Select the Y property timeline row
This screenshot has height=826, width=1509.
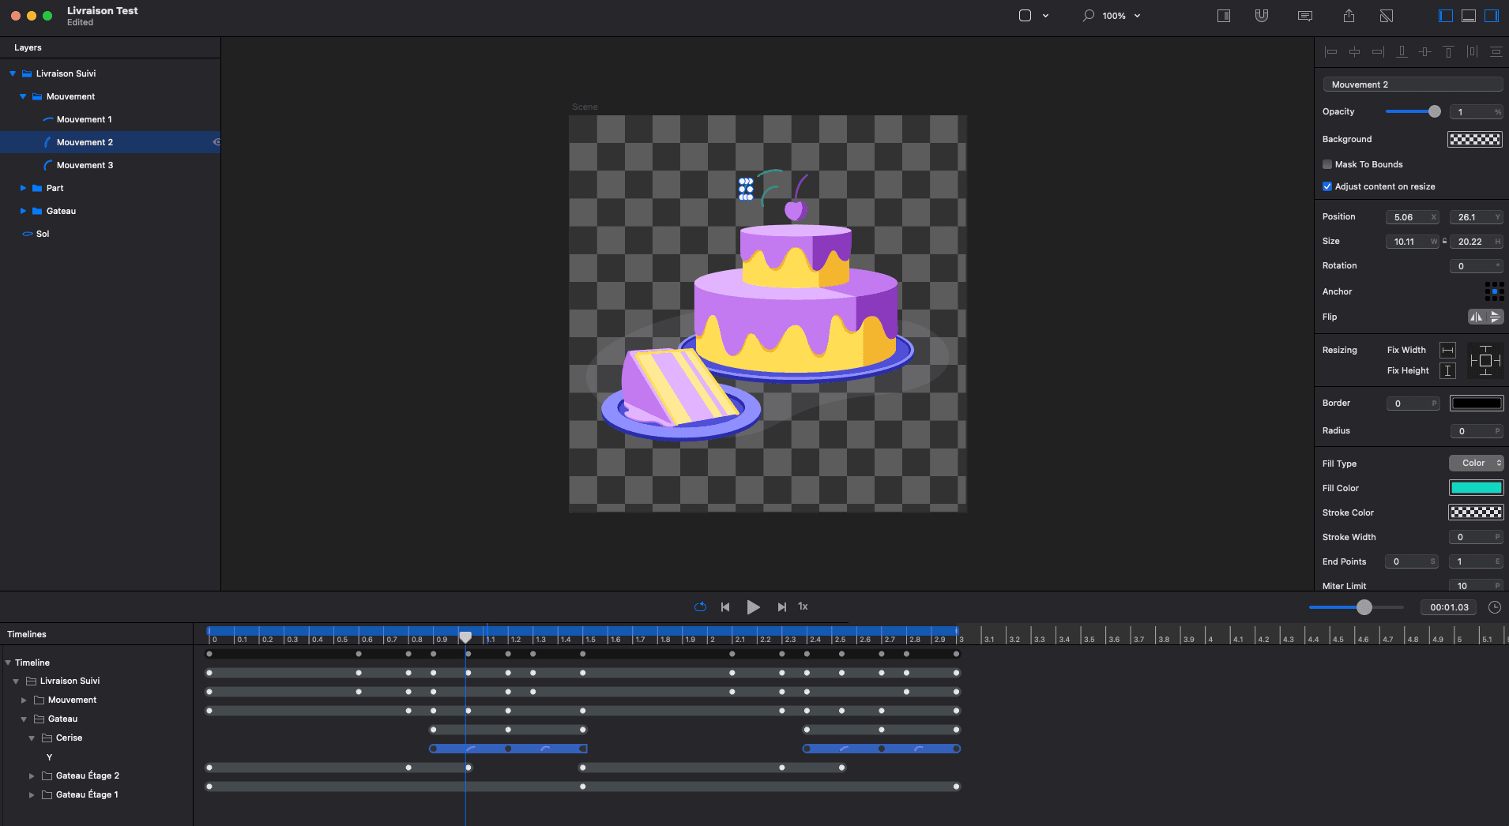click(x=96, y=757)
